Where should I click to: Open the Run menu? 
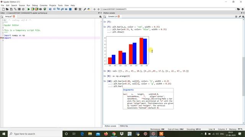pyautogui.click(x=28, y=5)
